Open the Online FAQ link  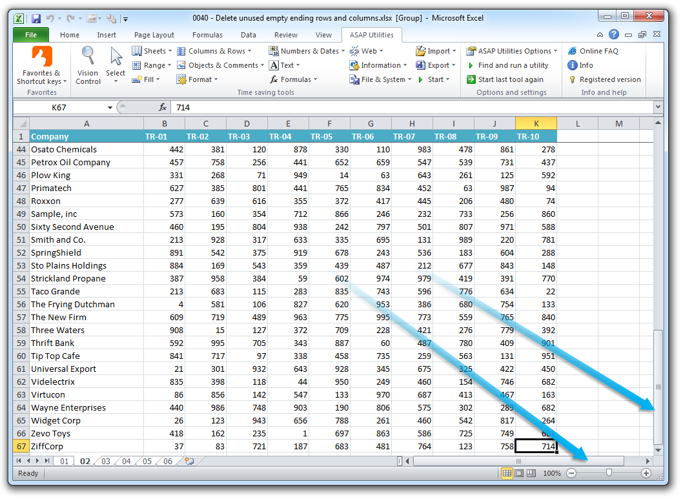click(593, 51)
